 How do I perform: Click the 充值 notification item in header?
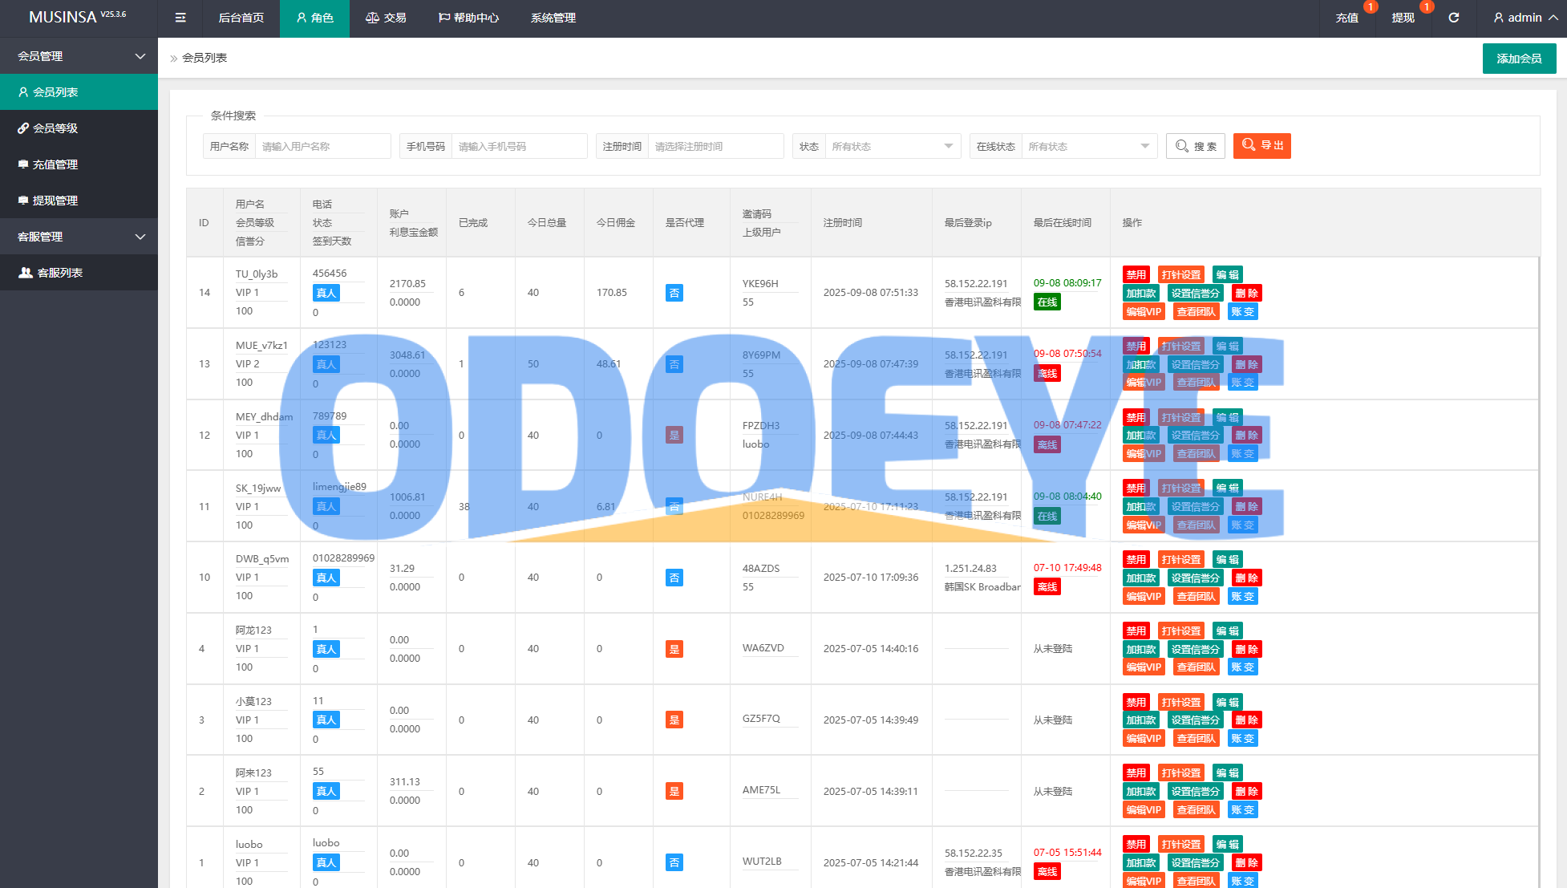[1346, 18]
